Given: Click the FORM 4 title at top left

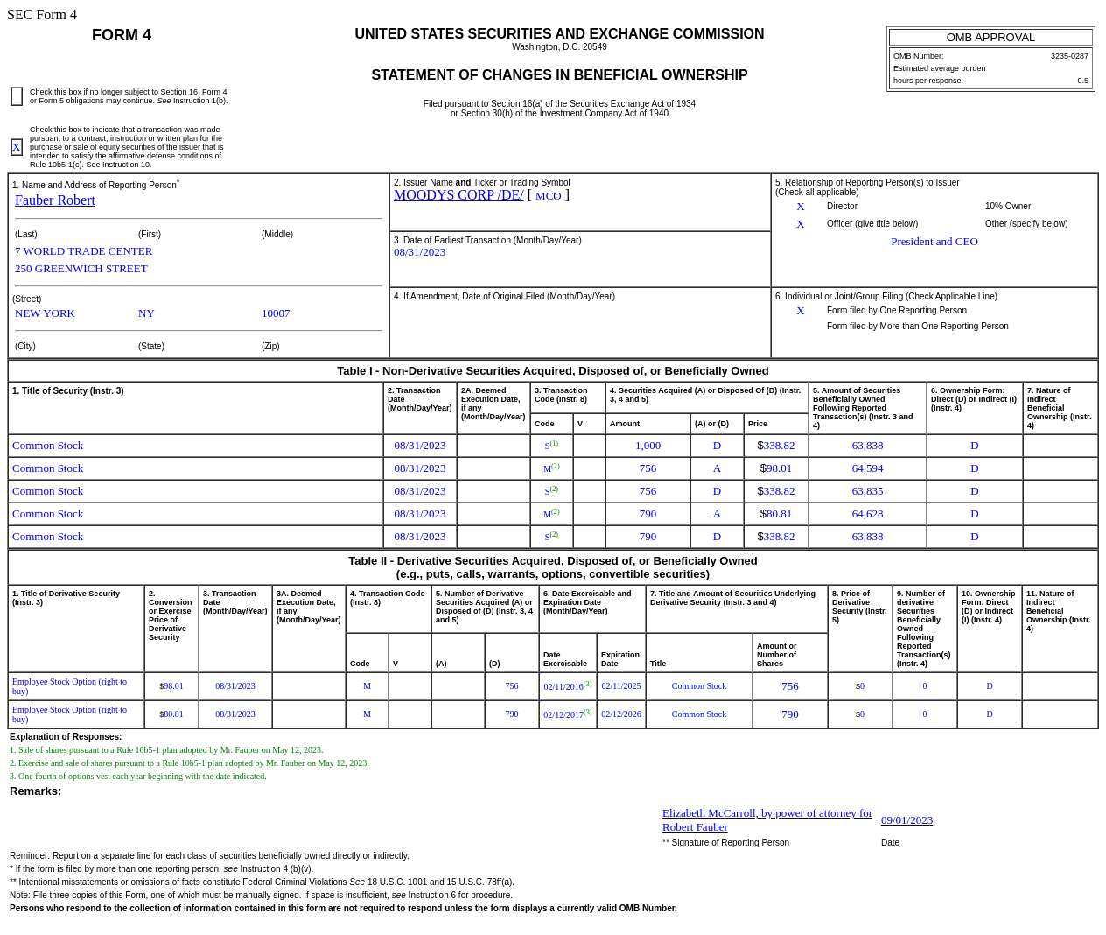Looking at the screenshot, I should (x=122, y=35).
